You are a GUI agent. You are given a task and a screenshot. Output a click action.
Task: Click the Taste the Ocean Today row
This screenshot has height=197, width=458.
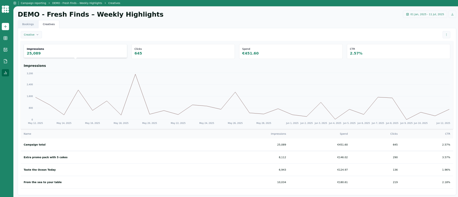tap(40, 170)
